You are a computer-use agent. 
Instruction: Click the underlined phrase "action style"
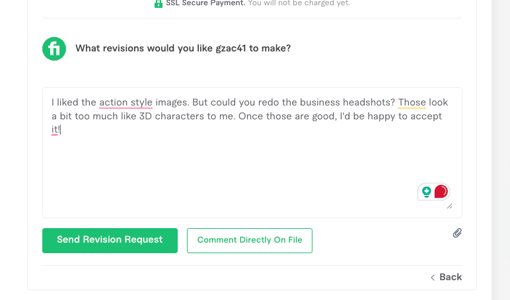126,103
